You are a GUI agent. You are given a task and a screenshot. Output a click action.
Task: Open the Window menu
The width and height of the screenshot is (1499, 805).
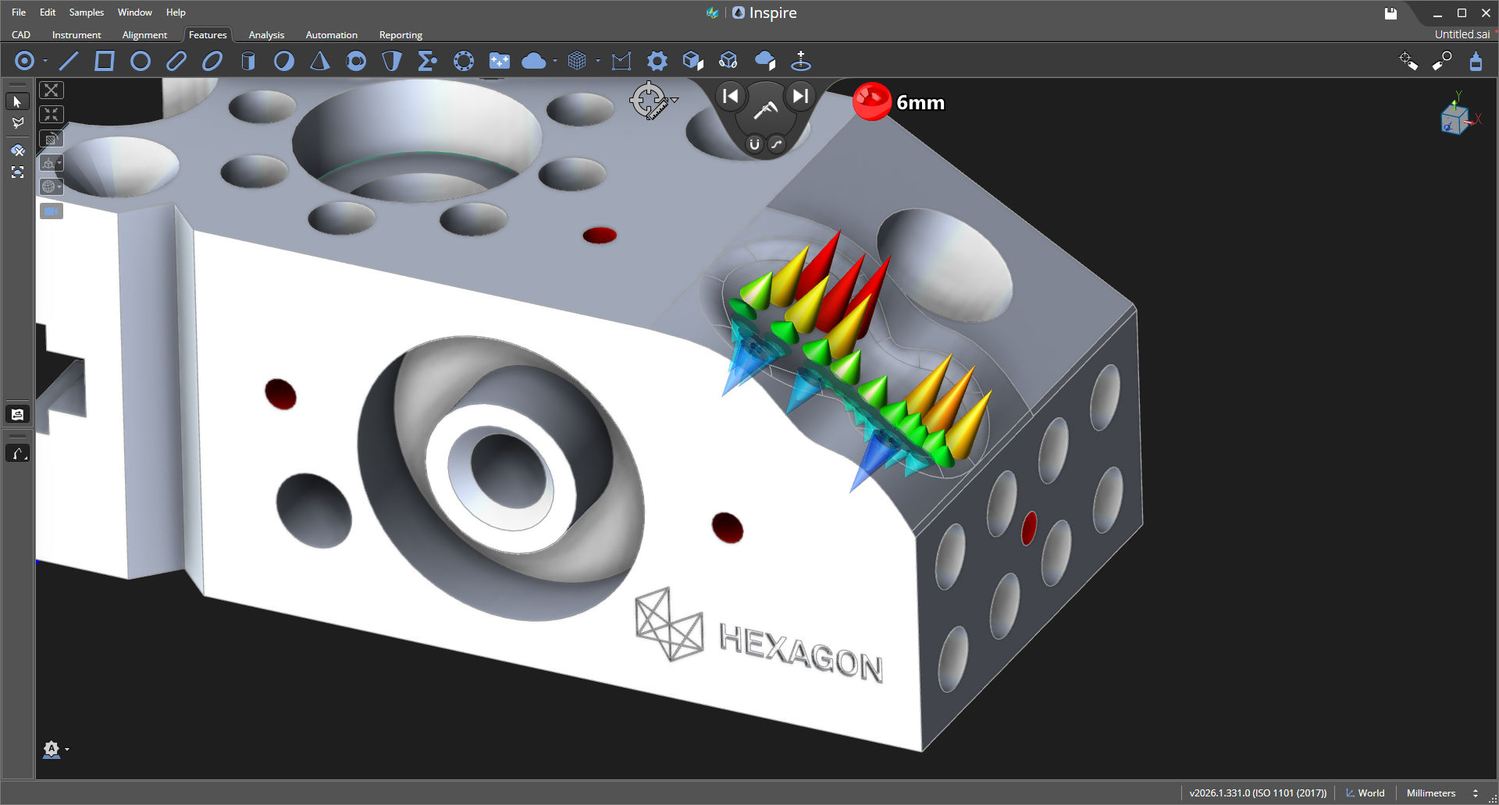(134, 12)
